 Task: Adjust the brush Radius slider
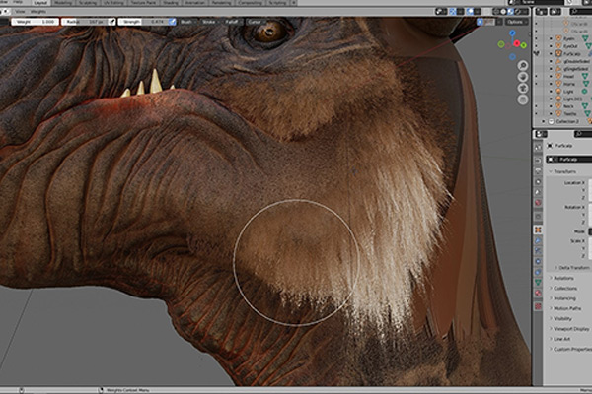tap(85, 22)
